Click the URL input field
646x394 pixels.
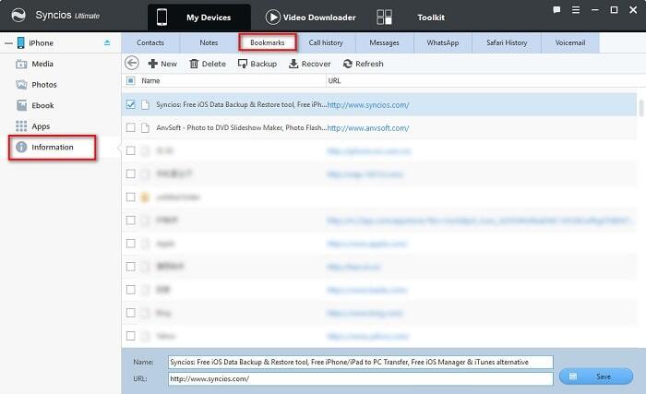point(360,378)
